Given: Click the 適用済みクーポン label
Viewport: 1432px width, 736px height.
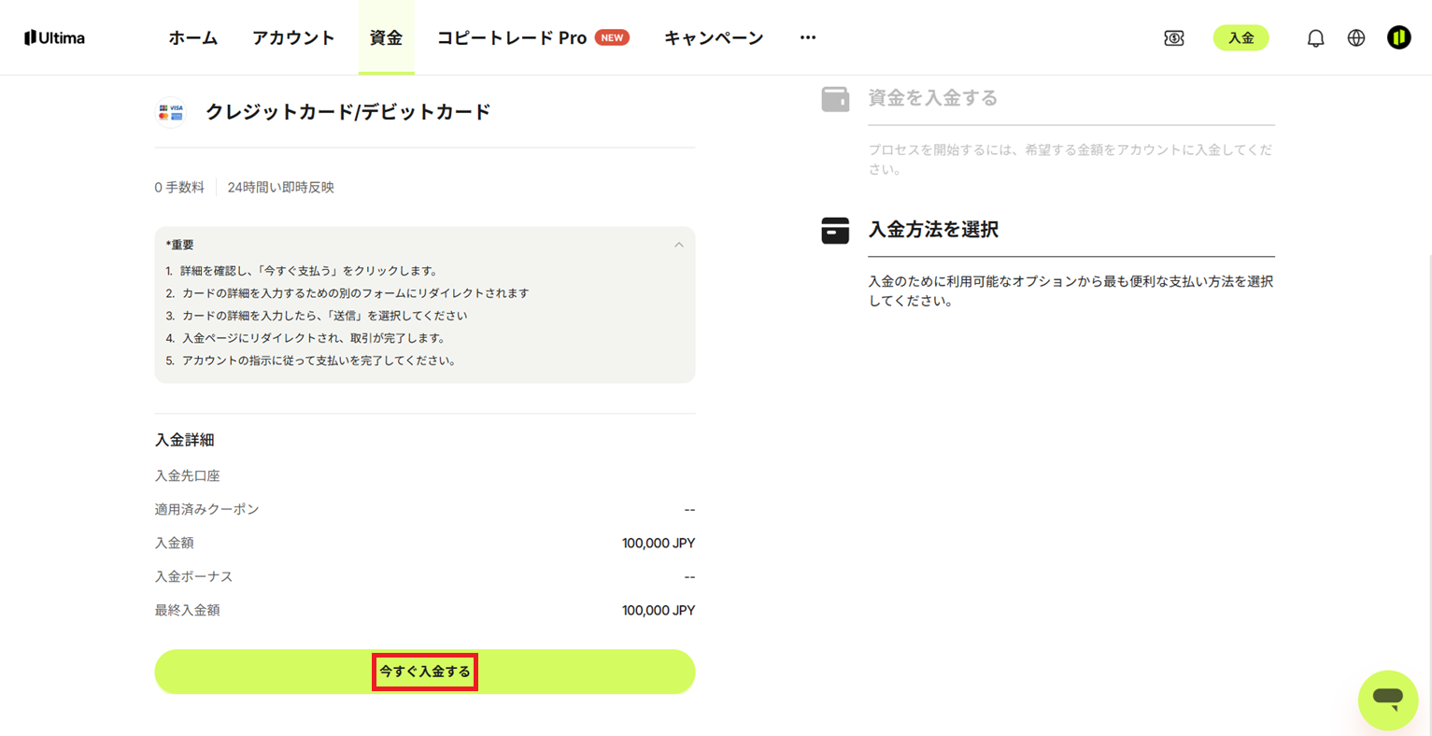Looking at the screenshot, I should [x=206, y=510].
